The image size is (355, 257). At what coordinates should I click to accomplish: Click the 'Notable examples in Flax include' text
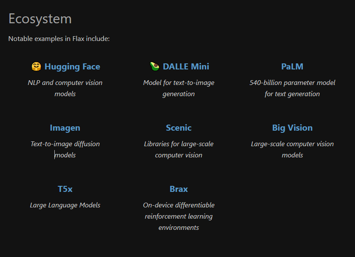(x=59, y=39)
